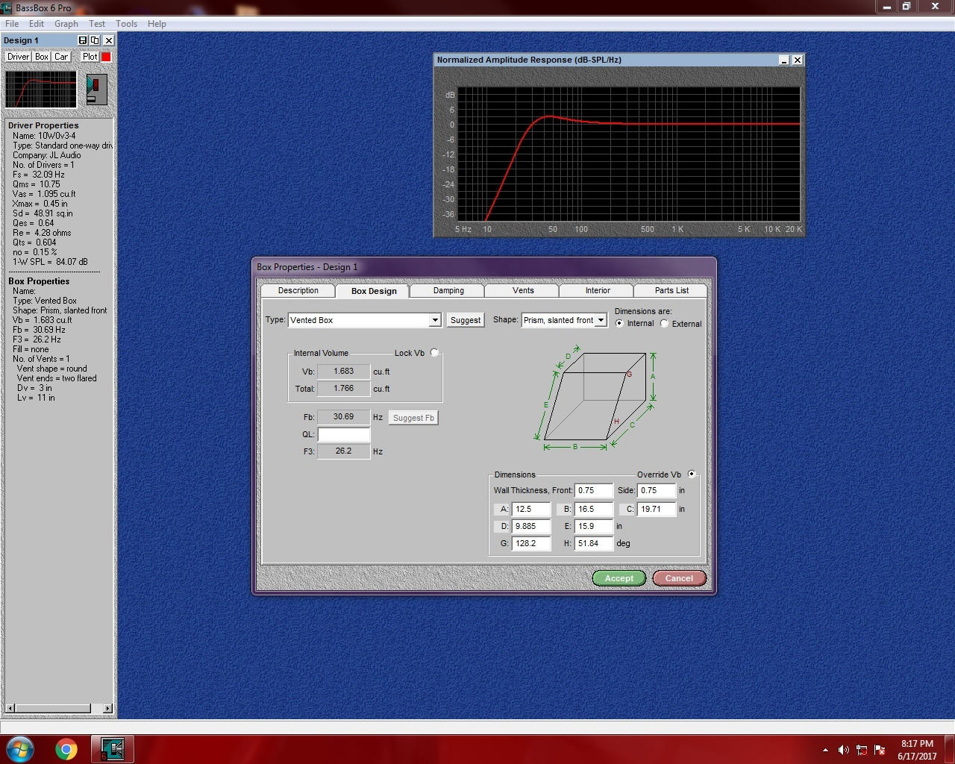Select External dimensions radio button
Screen dimensions: 955x764
(664, 324)
